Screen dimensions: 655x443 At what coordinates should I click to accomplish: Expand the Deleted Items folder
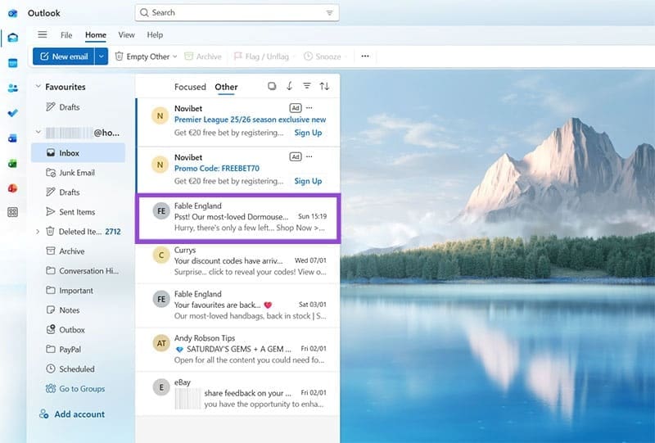[38, 232]
